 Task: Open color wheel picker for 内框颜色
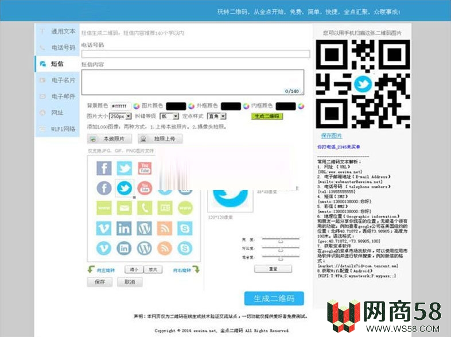[x=301, y=106]
